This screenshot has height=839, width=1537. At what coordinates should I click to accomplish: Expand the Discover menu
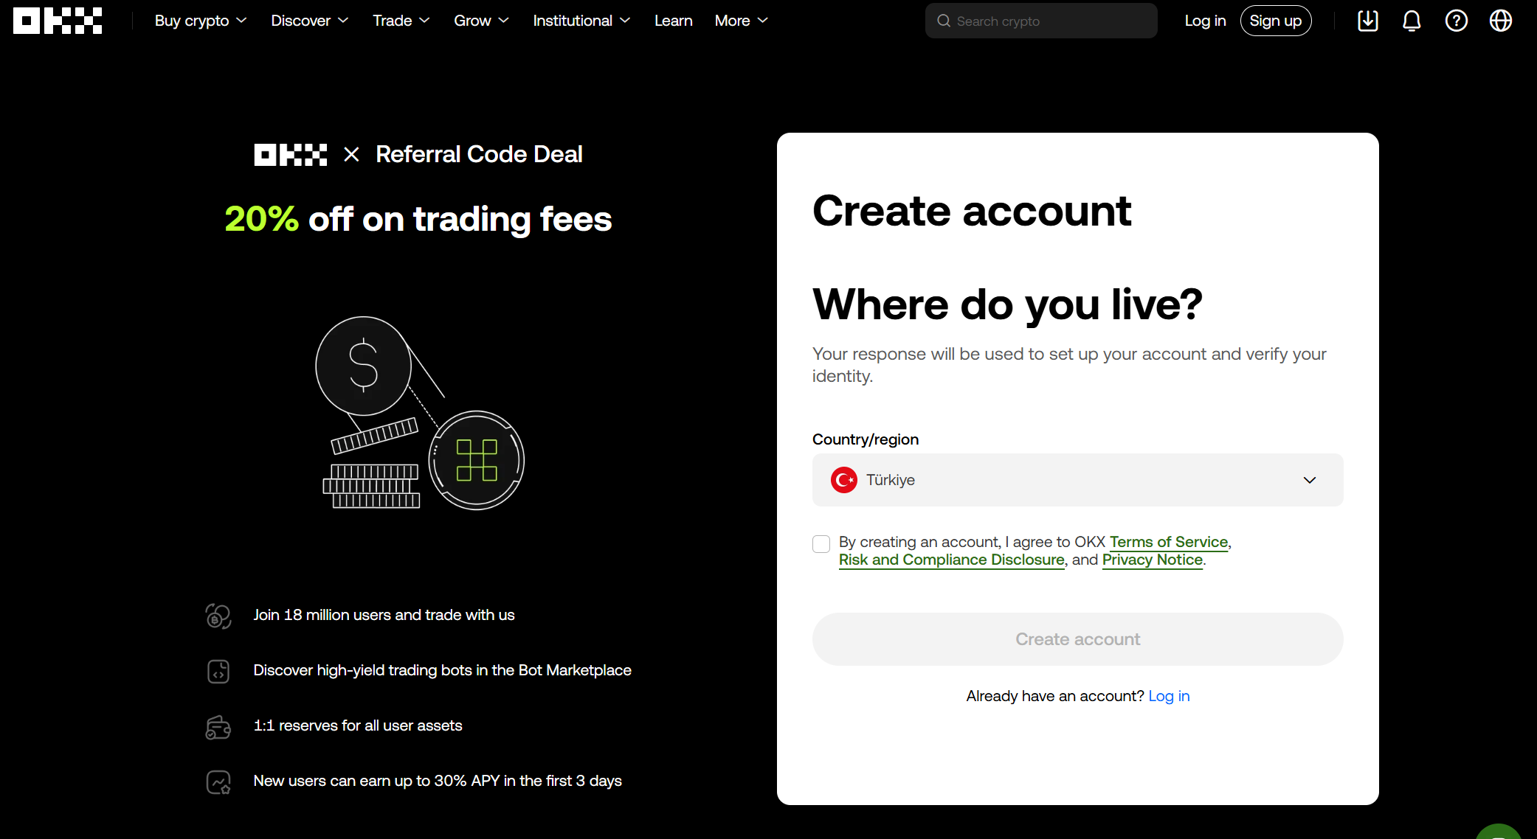(309, 21)
